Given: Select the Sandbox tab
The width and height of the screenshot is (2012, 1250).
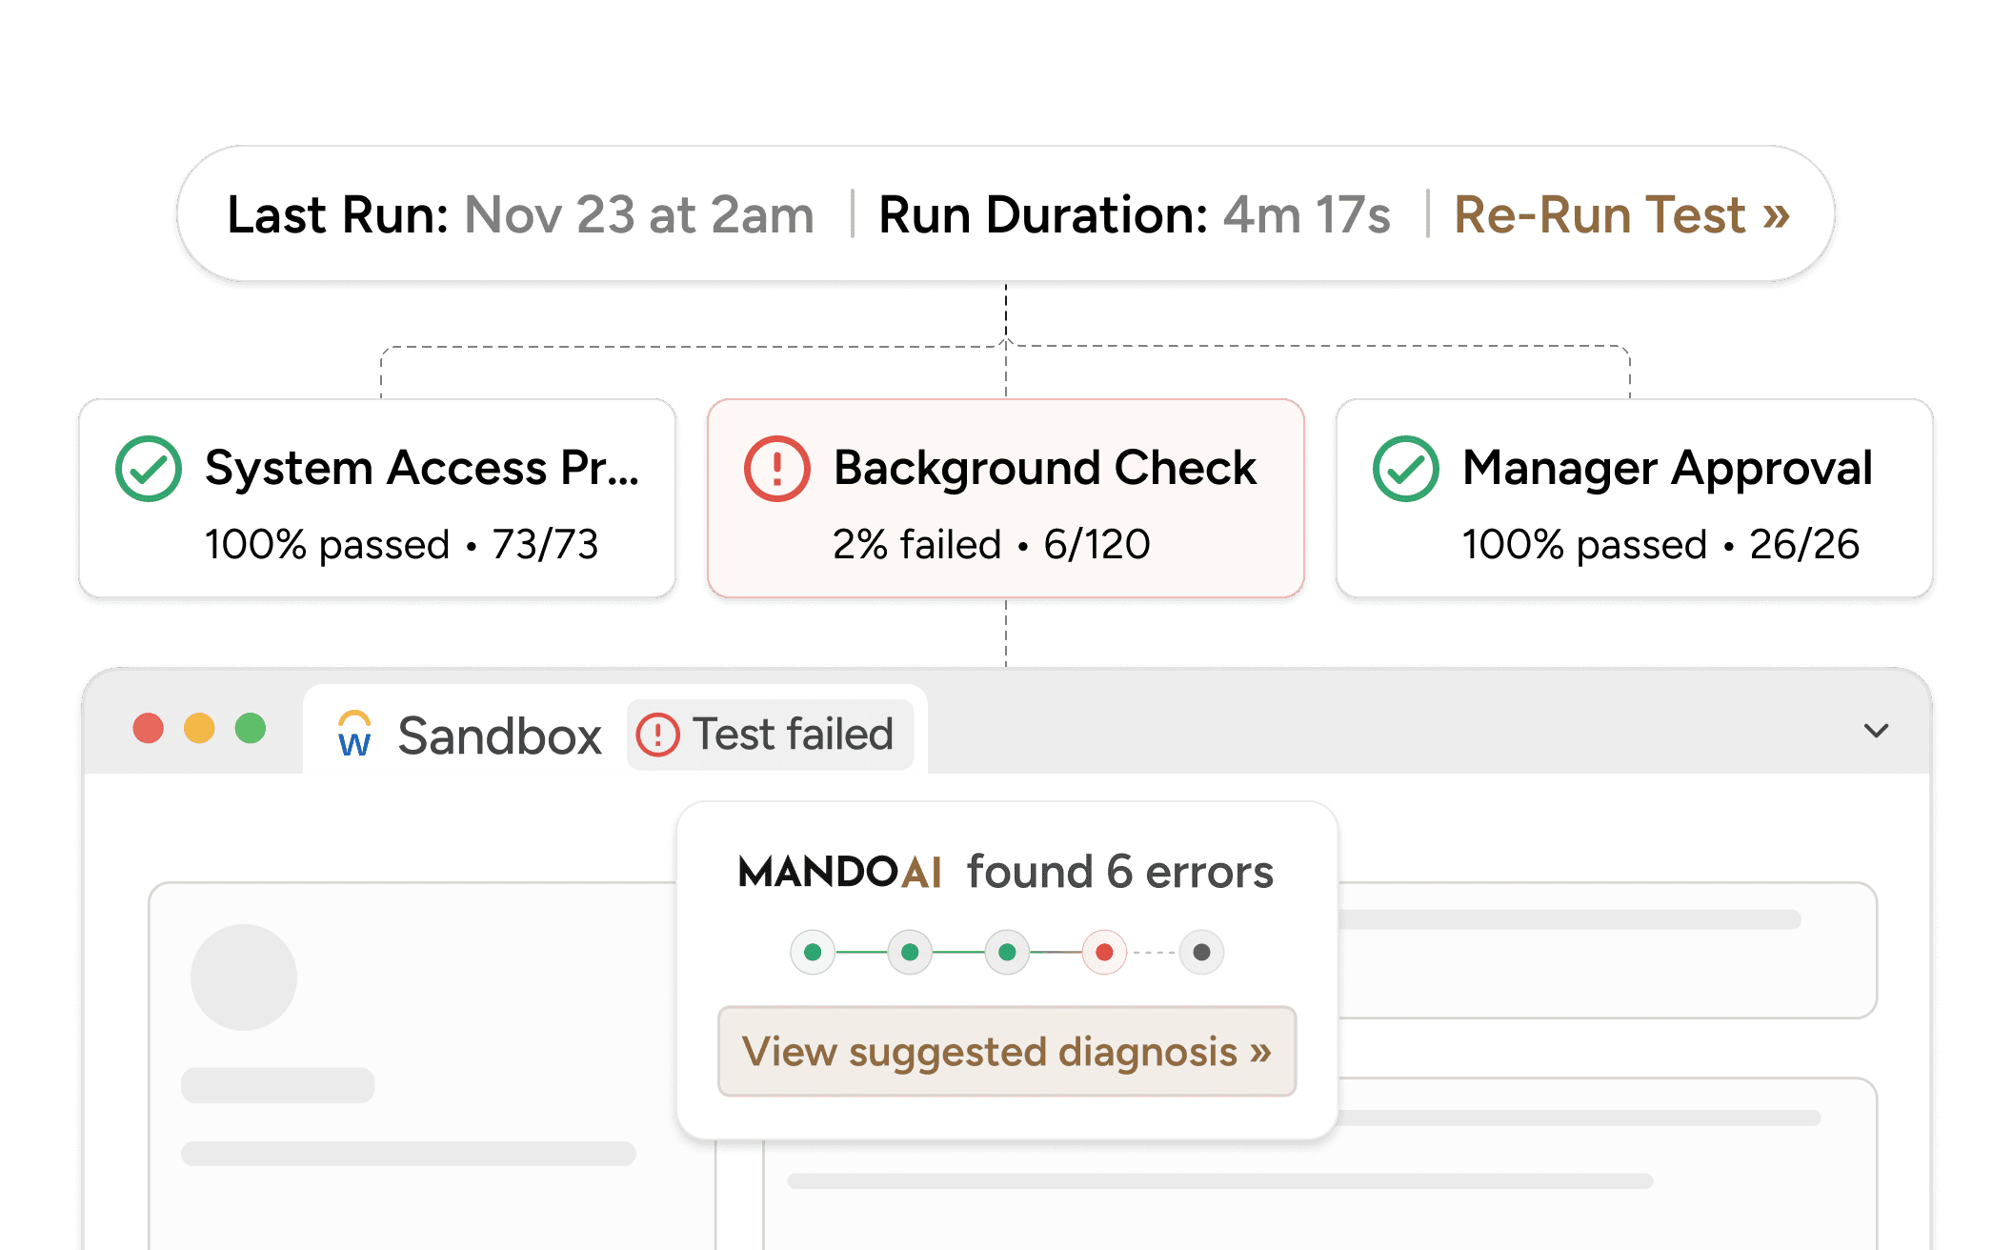Looking at the screenshot, I should tap(499, 736).
